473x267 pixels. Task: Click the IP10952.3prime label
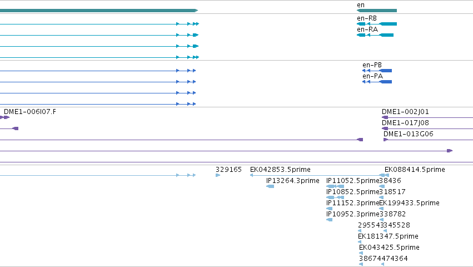[352, 215]
